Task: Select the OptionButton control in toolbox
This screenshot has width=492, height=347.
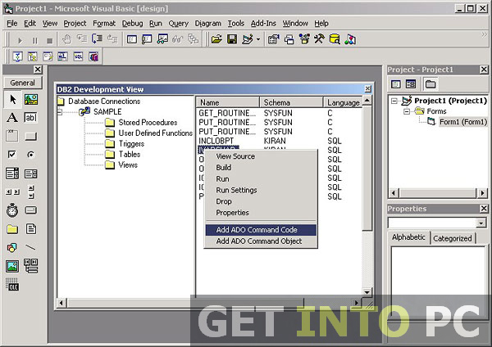Action: pyautogui.click(x=31, y=155)
